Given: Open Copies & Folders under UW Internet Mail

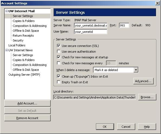Looking at the screenshot, I should tap(24, 21).
